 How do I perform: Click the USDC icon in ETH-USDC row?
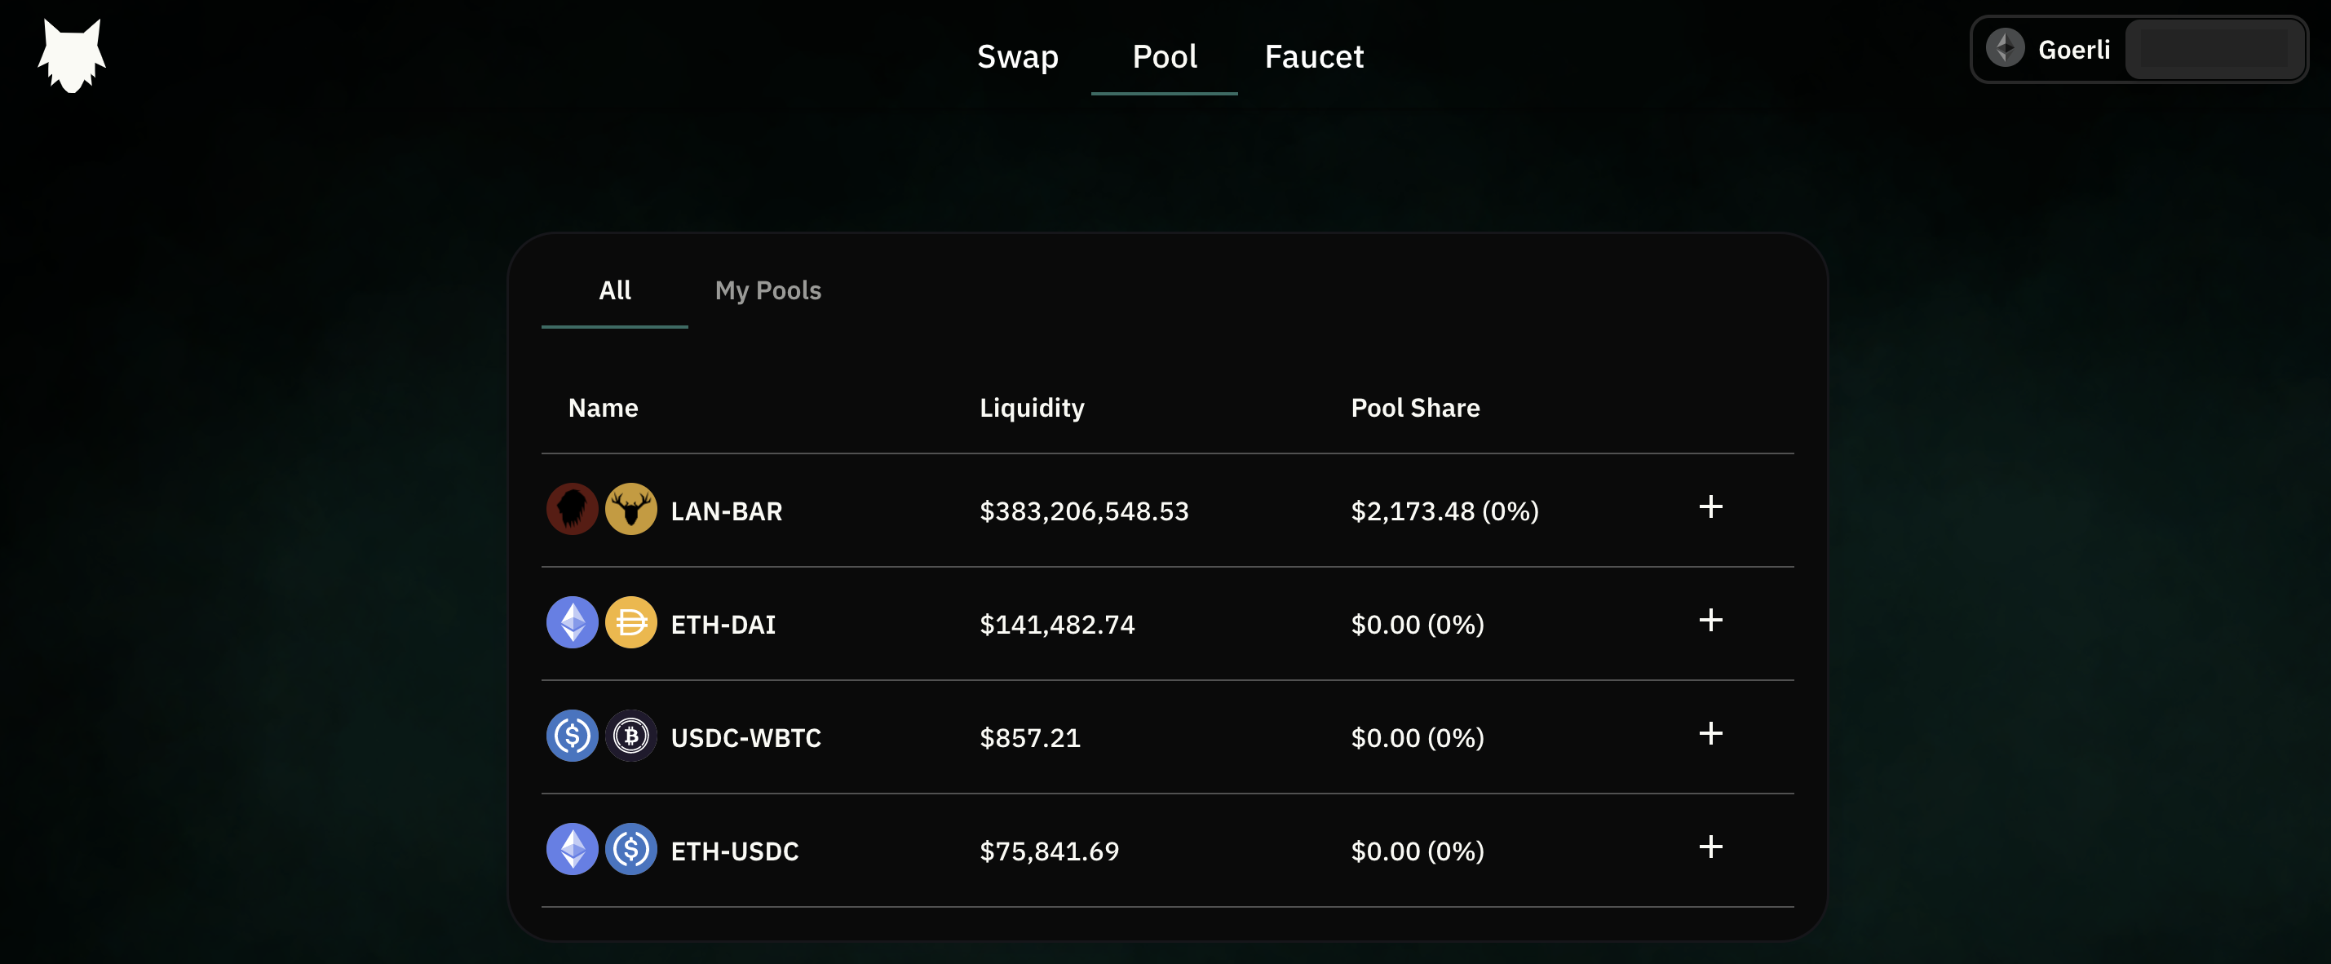630,849
